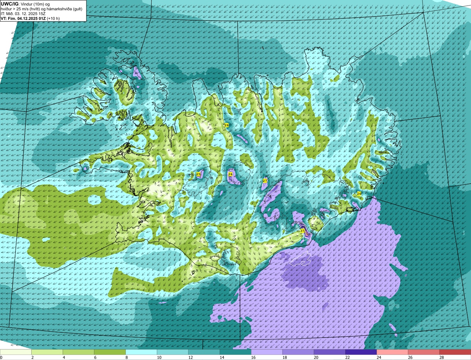The height and width of the screenshot is (360, 471).
Task: Select the 22–24 m/s deep indigo legend swatch
Action: [x=361, y=352]
